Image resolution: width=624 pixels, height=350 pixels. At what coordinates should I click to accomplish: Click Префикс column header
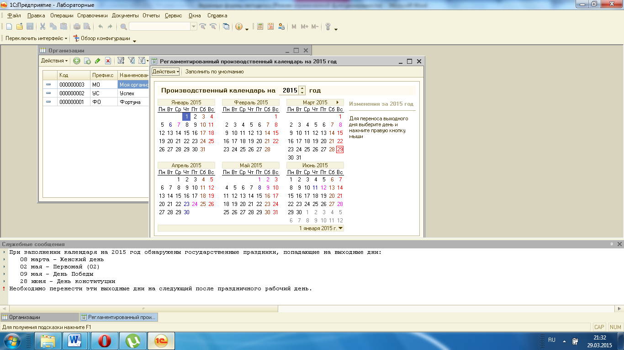click(104, 75)
